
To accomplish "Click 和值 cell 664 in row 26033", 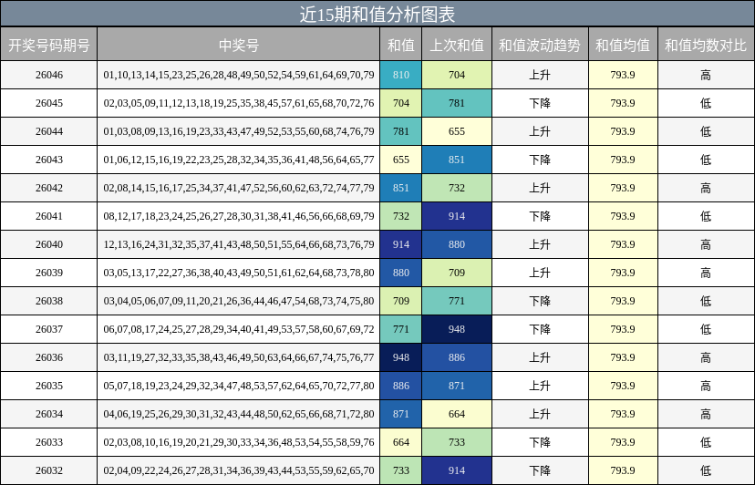I will coord(400,442).
